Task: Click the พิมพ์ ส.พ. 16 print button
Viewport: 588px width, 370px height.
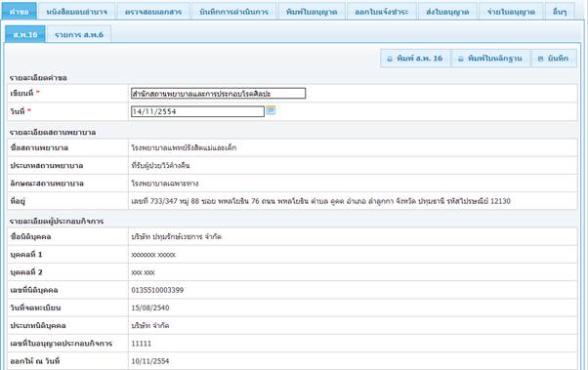Action: click(415, 59)
